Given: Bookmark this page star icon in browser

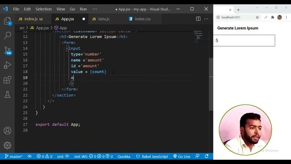Looking at the screenshot, I should tap(257, 17).
